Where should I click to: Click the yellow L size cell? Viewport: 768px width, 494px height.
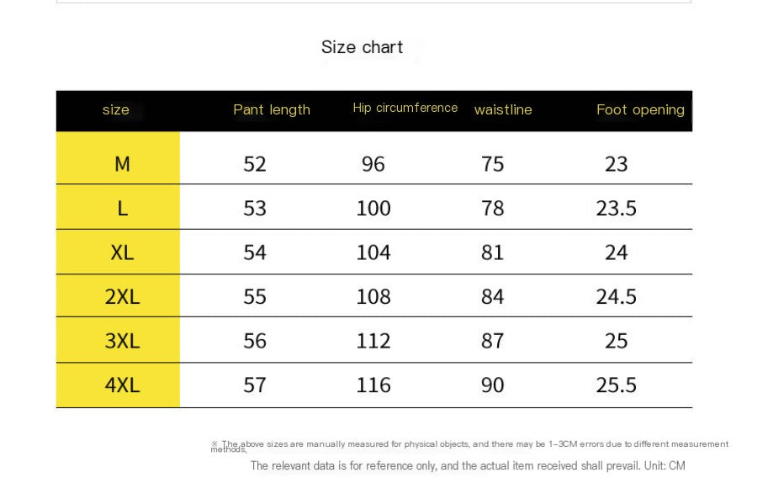pos(118,207)
